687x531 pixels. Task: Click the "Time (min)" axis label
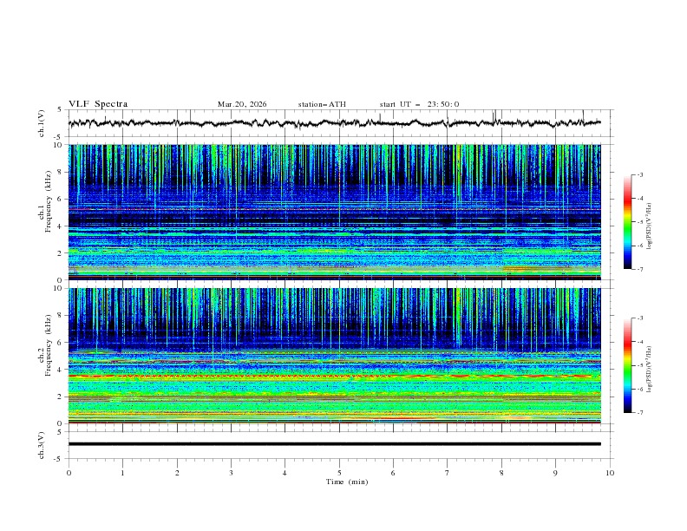pos(347,482)
